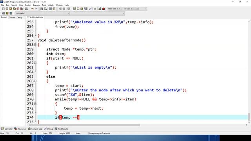Click the Go to Line toolbar icon

pos(54,9)
